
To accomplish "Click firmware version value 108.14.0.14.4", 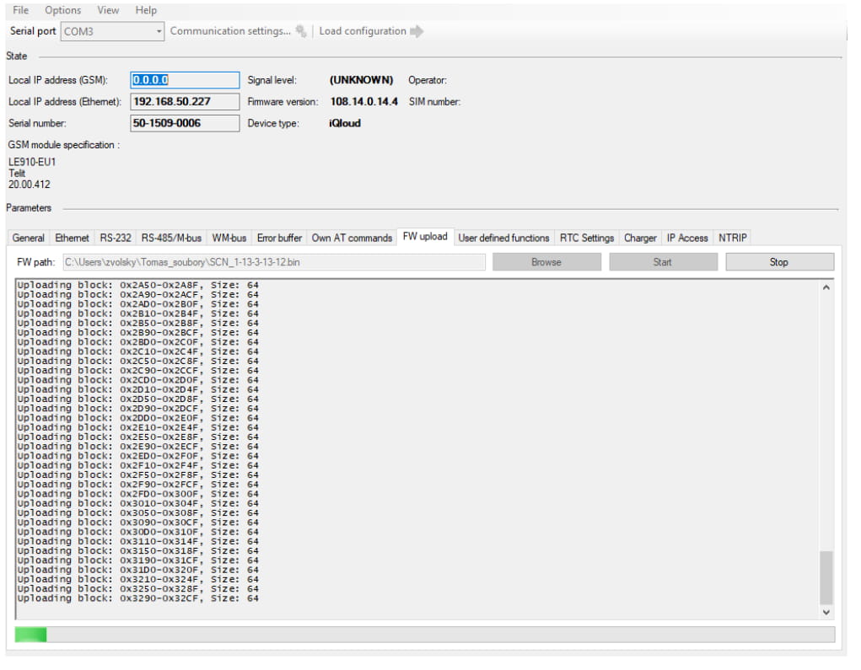I will (x=364, y=101).
